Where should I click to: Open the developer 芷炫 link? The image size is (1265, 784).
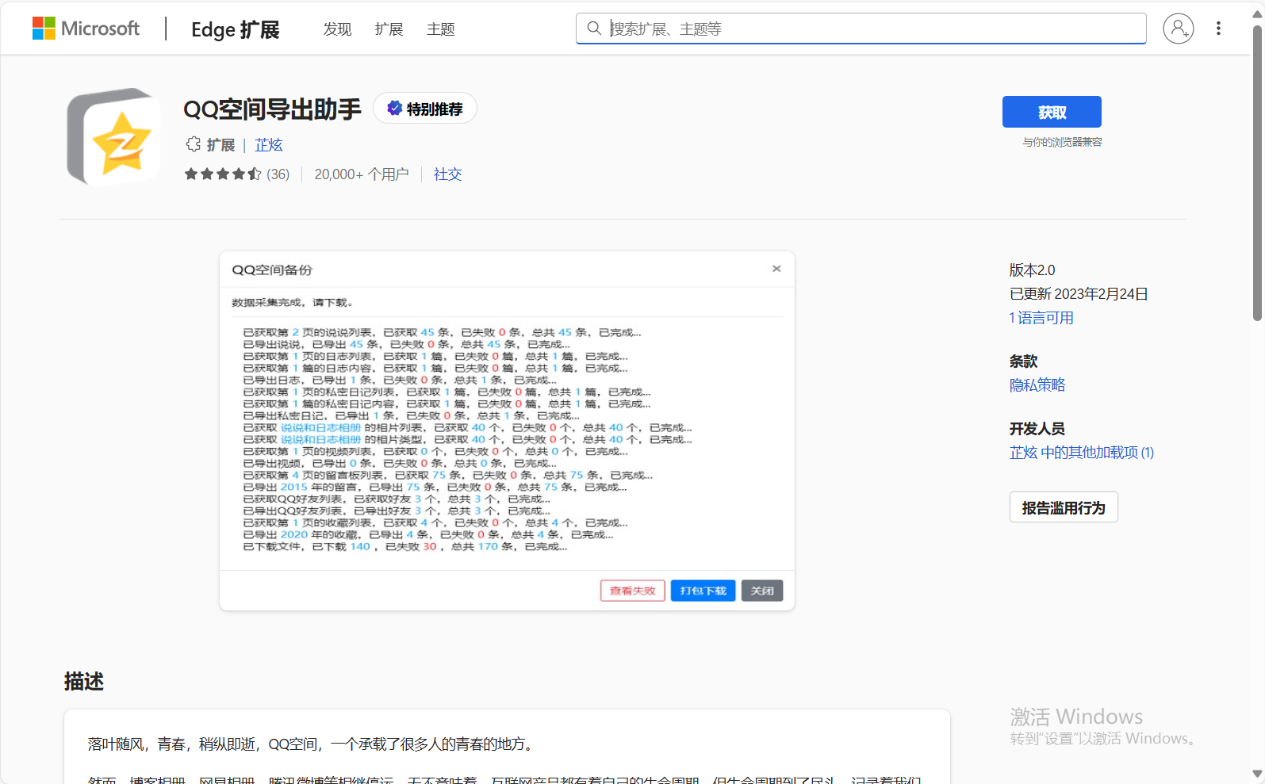[269, 145]
